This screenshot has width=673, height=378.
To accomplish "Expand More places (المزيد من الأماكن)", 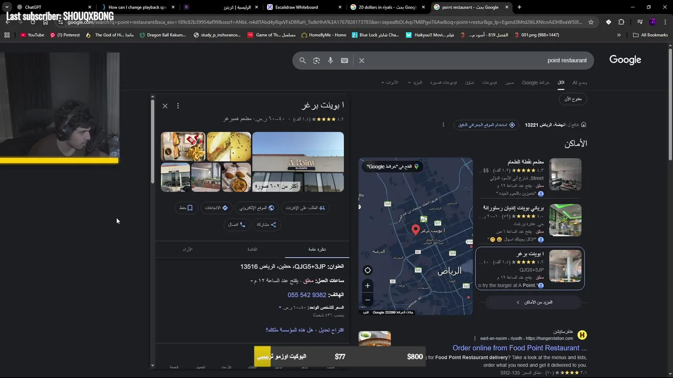I will click(x=534, y=302).
